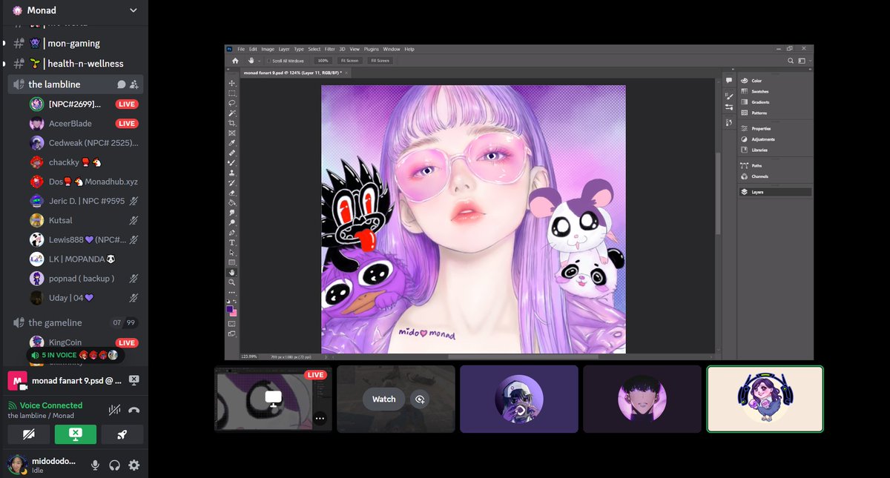Click the Photoshop Home icon
Image resolution: width=890 pixels, height=478 pixels.
[235, 61]
